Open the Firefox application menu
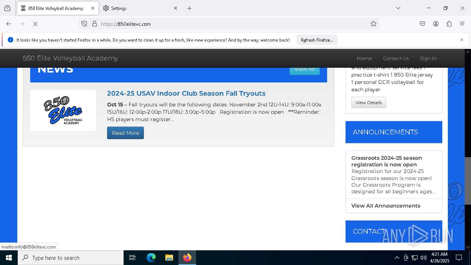 [x=462, y=24]
